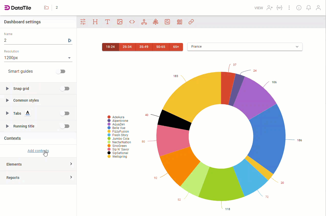Screen dimensions: 326x216
Task: Switch to VIEW mode
Action: (259, 8)
